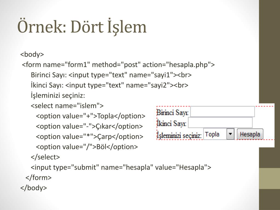Click the opening "<body>" code line
The width and height of the screenshot is (280, 210).
coord(32,54)
